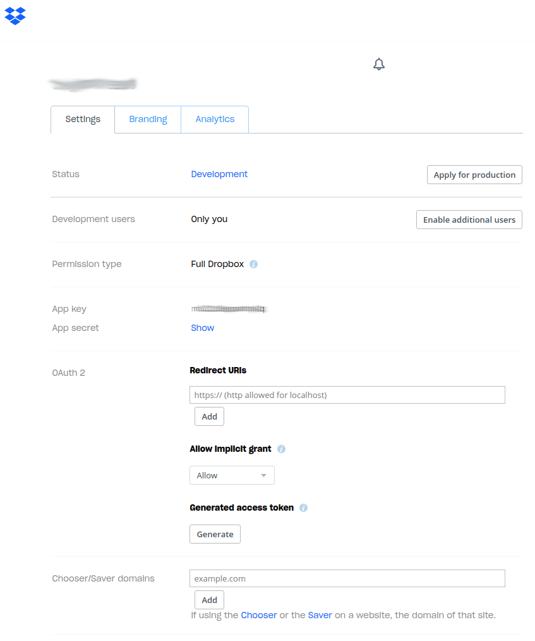Click the Redirect URIs input field
535x641 pixels.
[x=347, y=394]
